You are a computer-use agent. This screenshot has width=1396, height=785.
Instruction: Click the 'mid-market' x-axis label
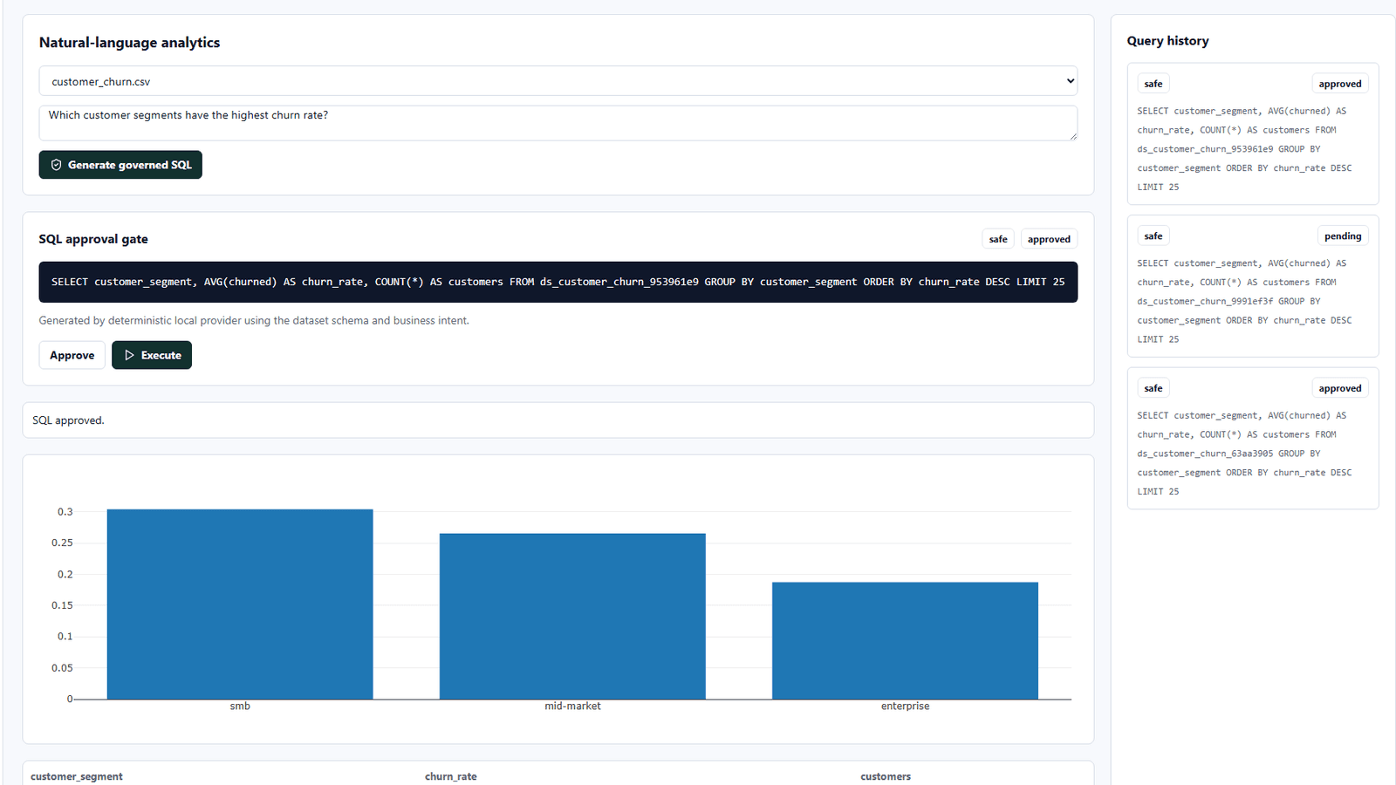[572, 706]
